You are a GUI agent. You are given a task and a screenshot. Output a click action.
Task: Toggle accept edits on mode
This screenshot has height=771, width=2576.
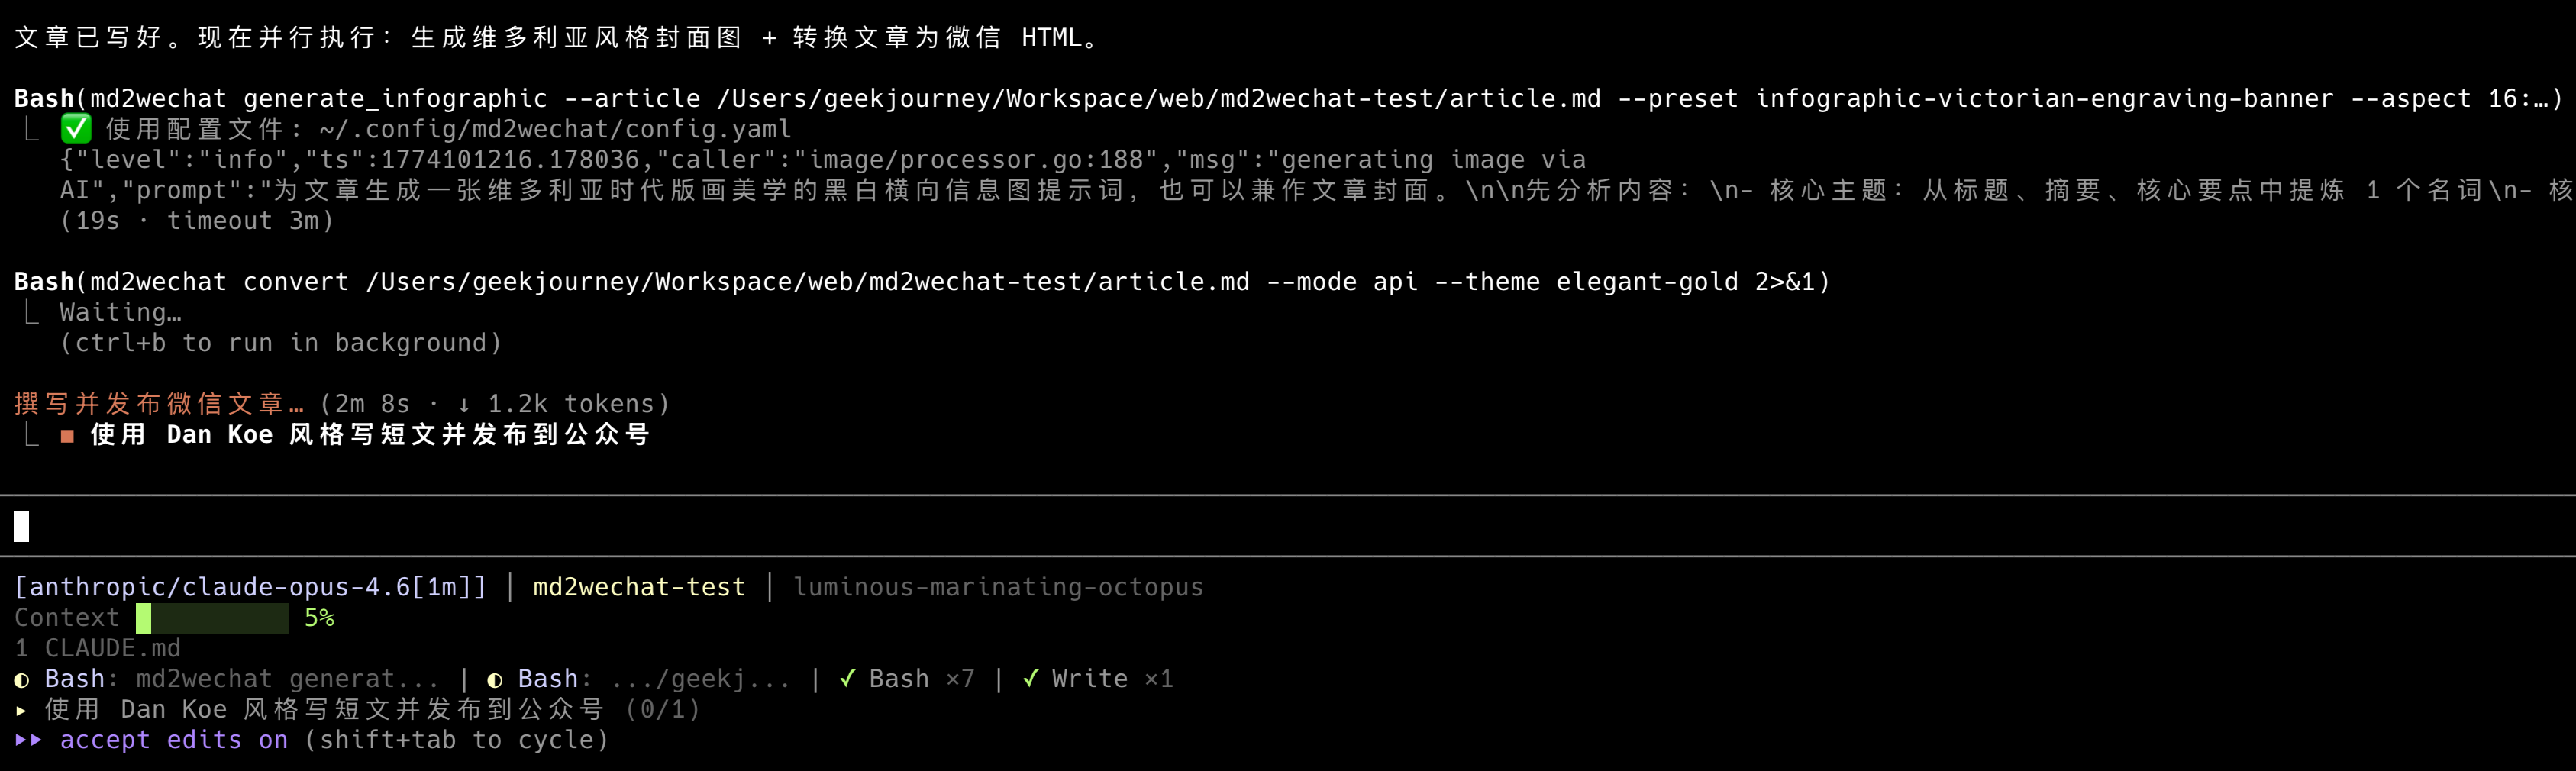(x=173, y=740)
